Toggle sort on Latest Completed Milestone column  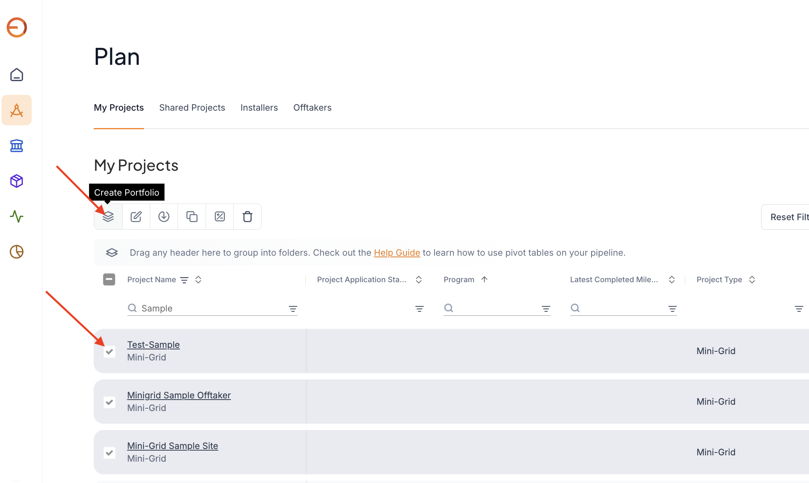coord(671,279)
